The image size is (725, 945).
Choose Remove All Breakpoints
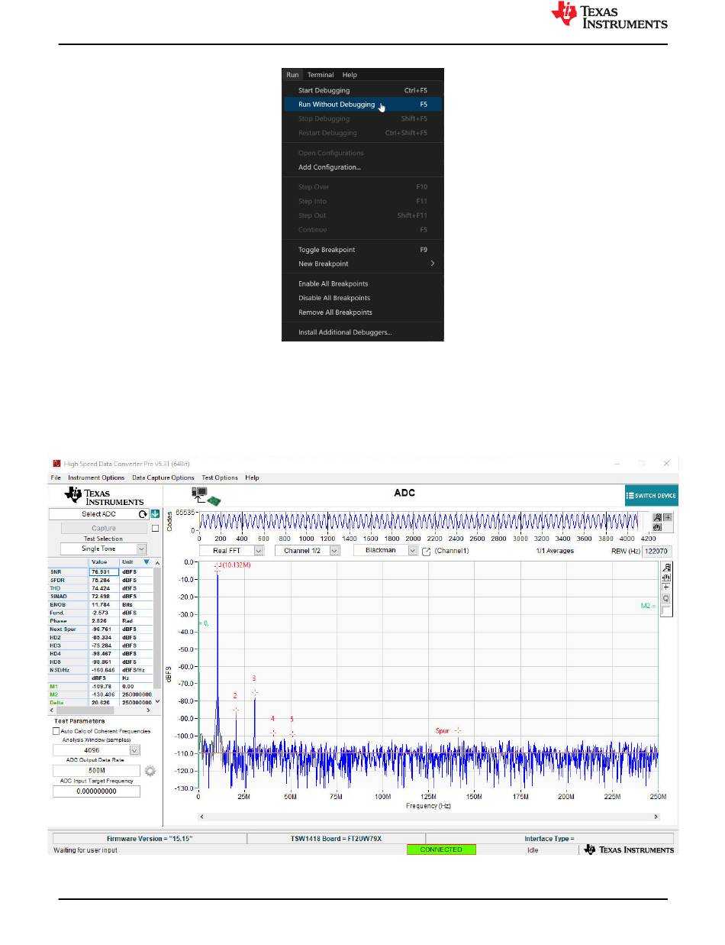coord(363,312)
